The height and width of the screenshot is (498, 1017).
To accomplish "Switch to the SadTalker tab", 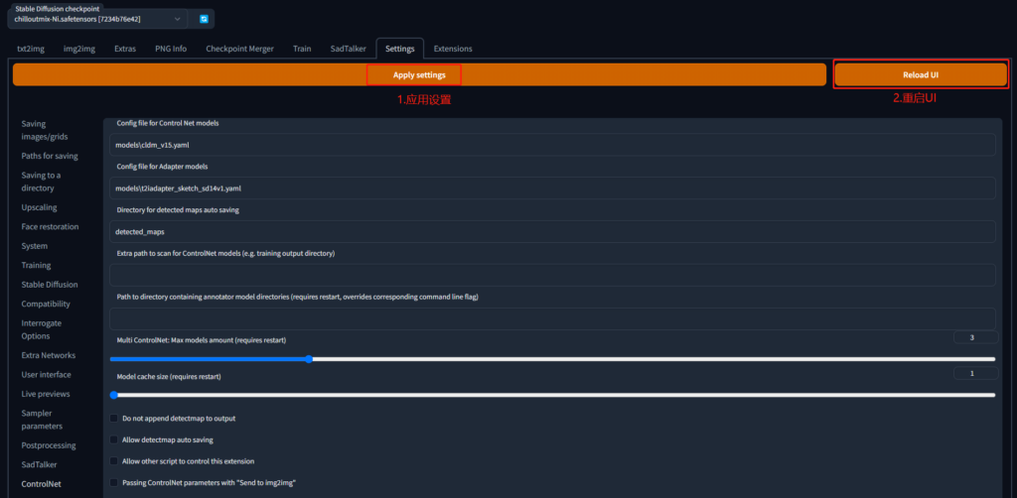I will [x=348, y=49].
